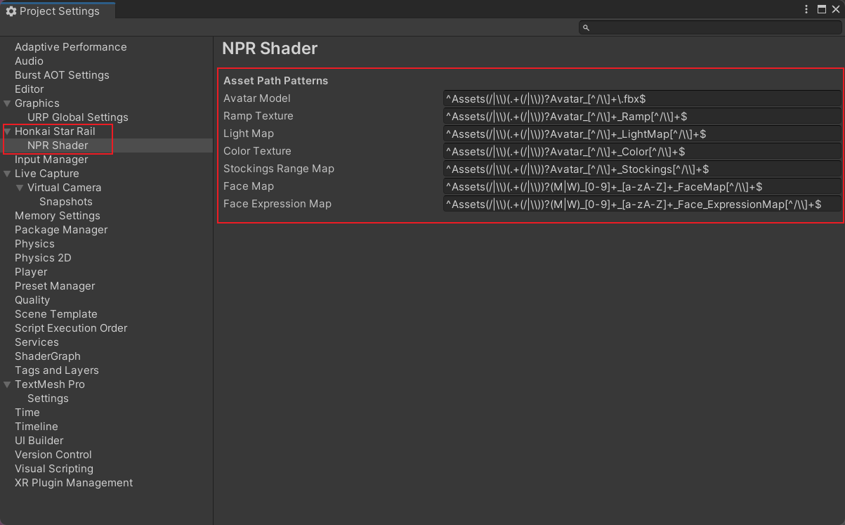Close the Project Settings window
This screenshot has width=845, height=525.
[x=836, y=10]
